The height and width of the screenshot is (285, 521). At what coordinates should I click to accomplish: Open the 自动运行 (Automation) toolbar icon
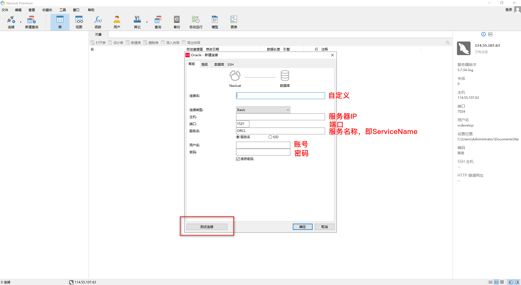pos(196,22)
